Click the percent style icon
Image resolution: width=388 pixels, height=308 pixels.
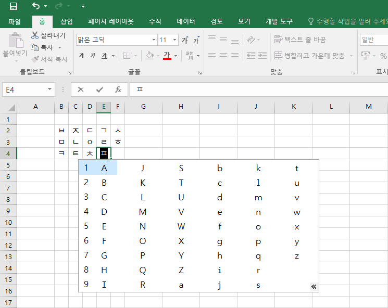[383, 56]
